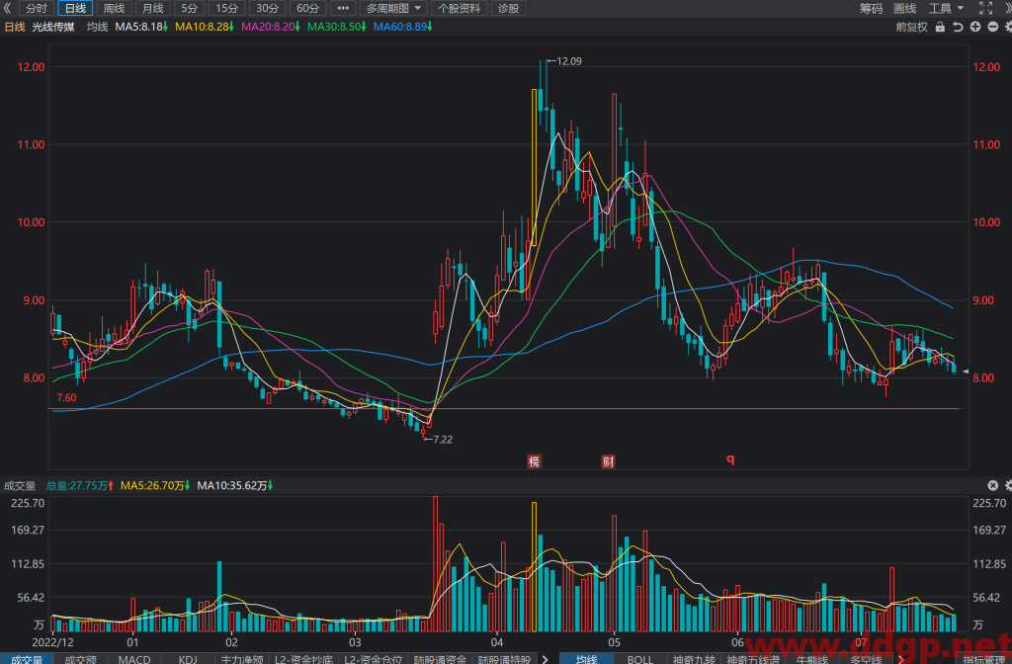The height and width of the screenshot is (664, 1012).
Task: Click the 成交量 panel title label
Action: [20, 485]
